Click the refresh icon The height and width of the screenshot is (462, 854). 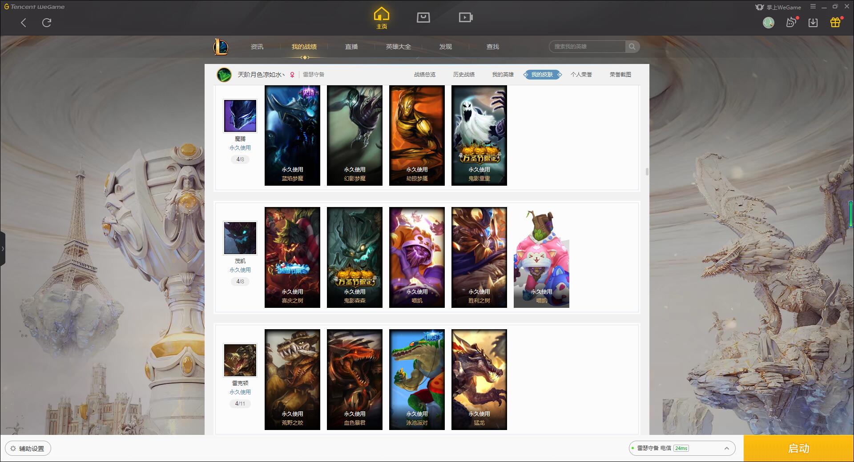[47, 23]
